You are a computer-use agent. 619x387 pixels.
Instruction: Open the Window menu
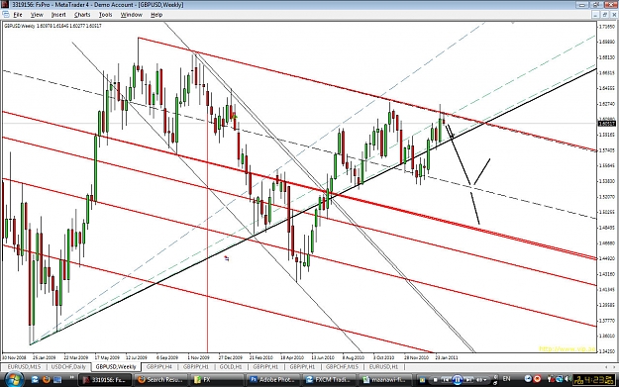point(131,15)
